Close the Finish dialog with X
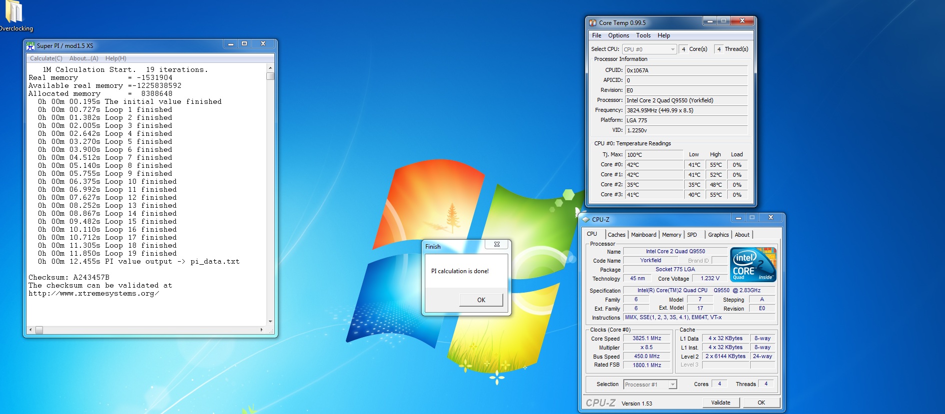Screen dimensions: 945x414 tap(497, 244)
